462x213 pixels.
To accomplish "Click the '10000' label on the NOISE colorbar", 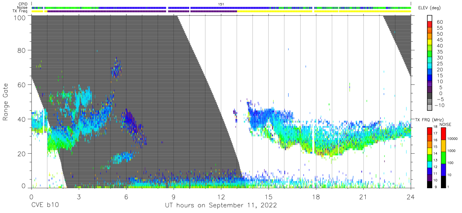I will (453, 139).
